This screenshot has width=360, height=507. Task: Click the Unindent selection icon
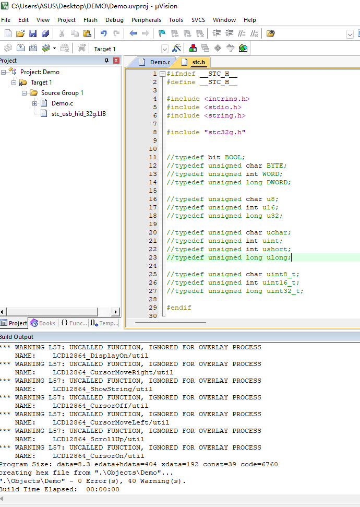point(229,33)
